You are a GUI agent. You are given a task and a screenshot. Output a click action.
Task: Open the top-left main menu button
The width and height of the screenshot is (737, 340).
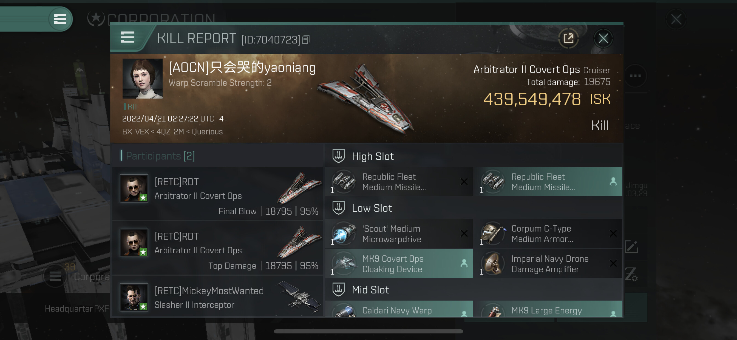coord(60,19)
